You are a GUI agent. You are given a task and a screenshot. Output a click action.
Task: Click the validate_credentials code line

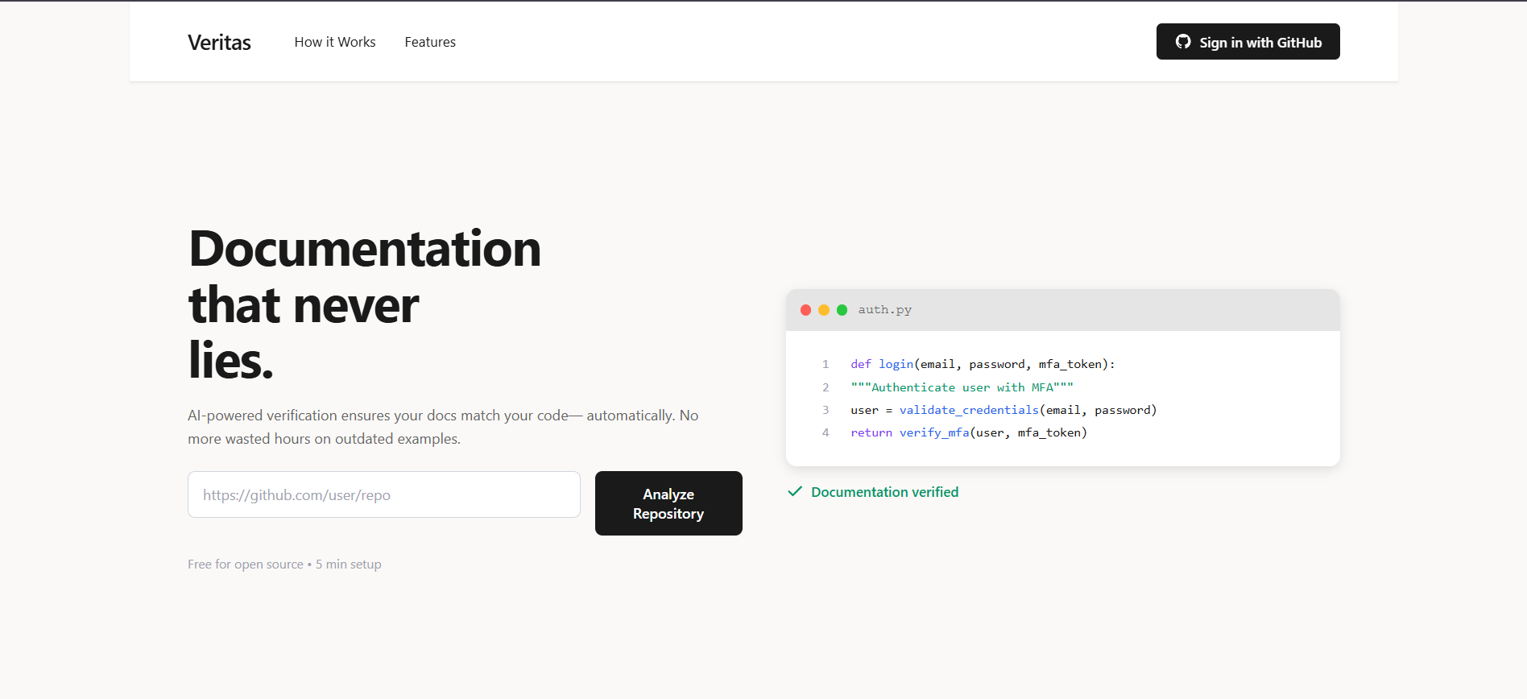[x=1004, y=410]
